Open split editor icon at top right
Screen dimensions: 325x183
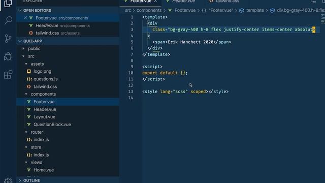323,2
